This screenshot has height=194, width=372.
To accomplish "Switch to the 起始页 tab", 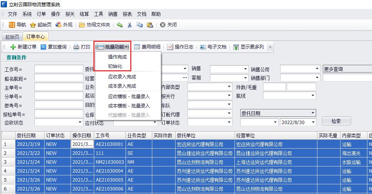I will point(12,37).
